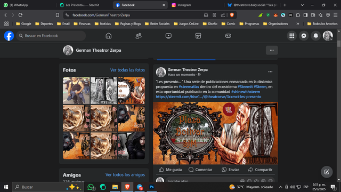
Task: Open WhatsApp from the taskbar
Action: click(x=91, y=187)
